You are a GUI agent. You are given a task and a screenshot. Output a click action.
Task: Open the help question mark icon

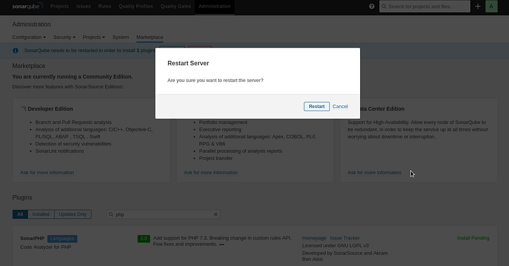coord(372,6)
